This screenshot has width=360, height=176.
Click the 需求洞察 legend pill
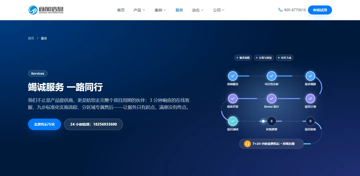coord(243,58)
